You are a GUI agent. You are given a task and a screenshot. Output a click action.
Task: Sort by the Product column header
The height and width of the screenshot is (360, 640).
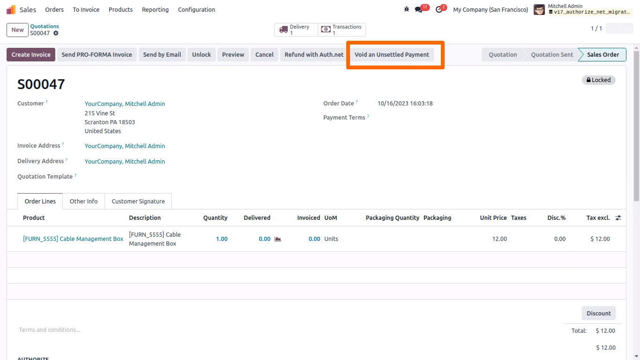point(34,218)
